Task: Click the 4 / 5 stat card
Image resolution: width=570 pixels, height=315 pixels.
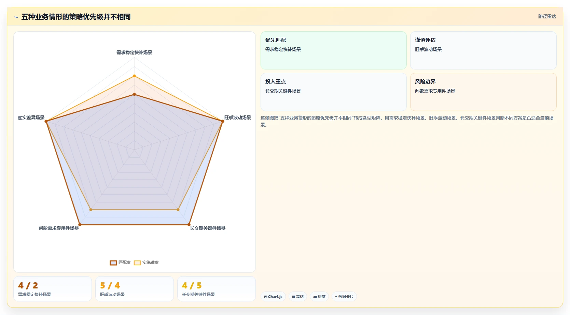Action: click(217, 289)
